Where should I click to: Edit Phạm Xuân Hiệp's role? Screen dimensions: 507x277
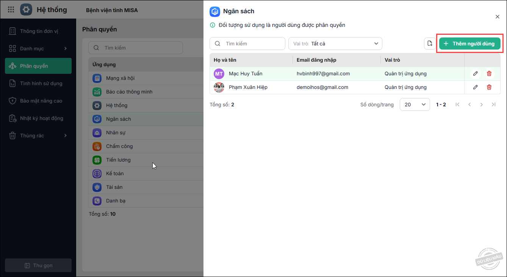pyautogui.click(x=475, y=87)
